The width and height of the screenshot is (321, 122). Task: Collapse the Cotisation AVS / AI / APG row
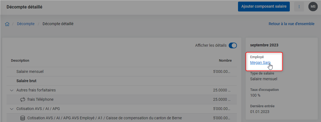pyautogui.click(x=12, y=109)
